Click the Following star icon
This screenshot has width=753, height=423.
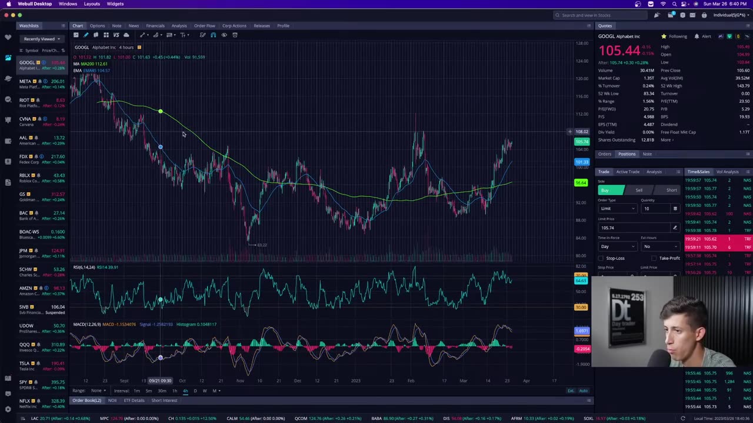(x=664, y=36)
